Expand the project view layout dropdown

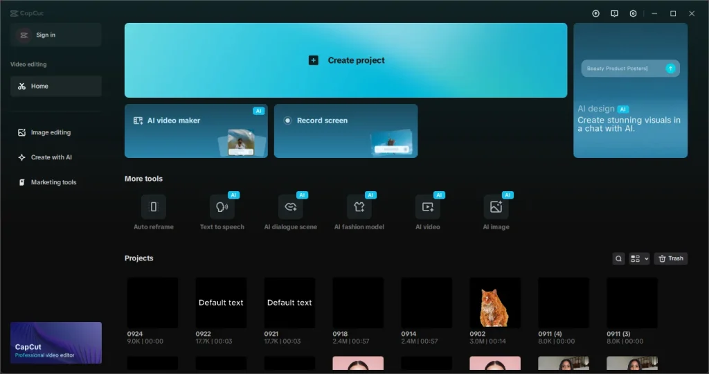pos(639,258)
